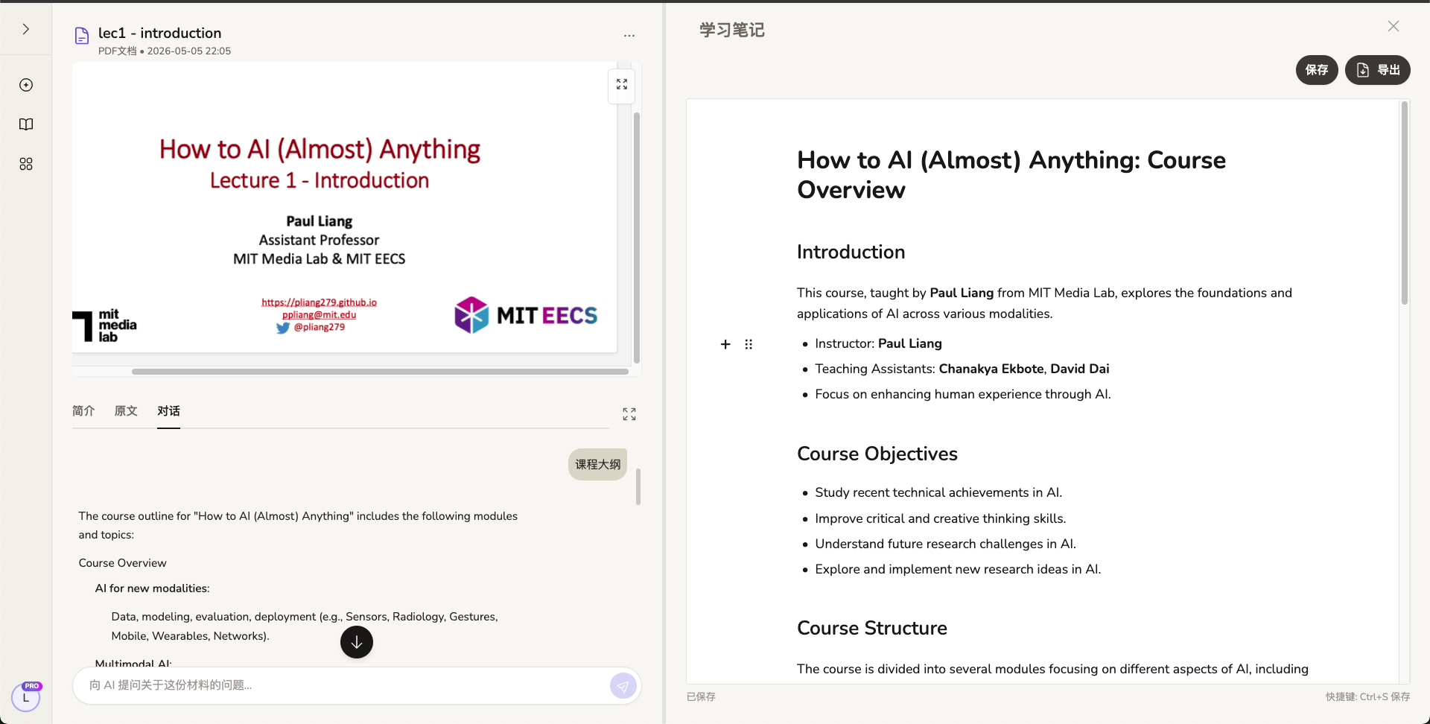This screenshot has width=1430, height=724.
Task: Click the drag handle dots beside Instructor line
Action: [x=749, y=344]
